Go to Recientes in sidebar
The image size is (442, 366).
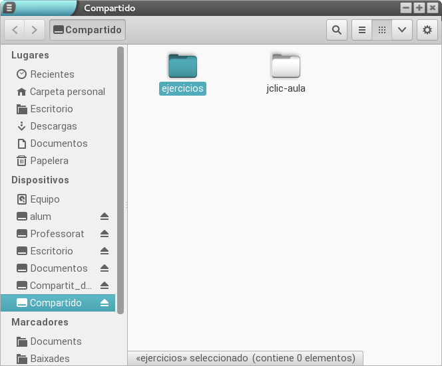point(52,74)
